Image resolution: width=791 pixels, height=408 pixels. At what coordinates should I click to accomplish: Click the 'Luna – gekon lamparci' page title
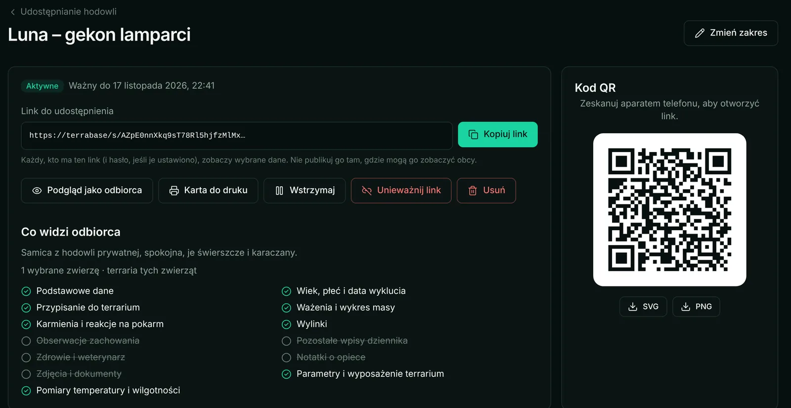click(99, 35)
